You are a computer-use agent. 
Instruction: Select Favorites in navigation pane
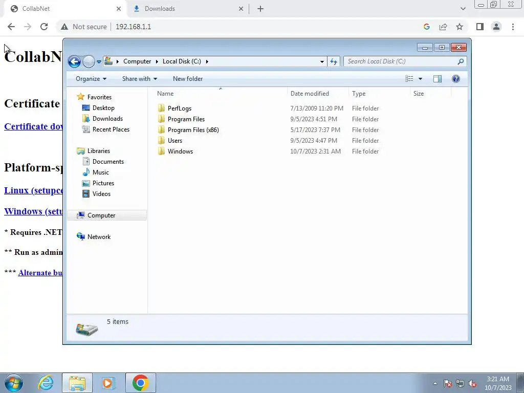click(x=99, y=97)
